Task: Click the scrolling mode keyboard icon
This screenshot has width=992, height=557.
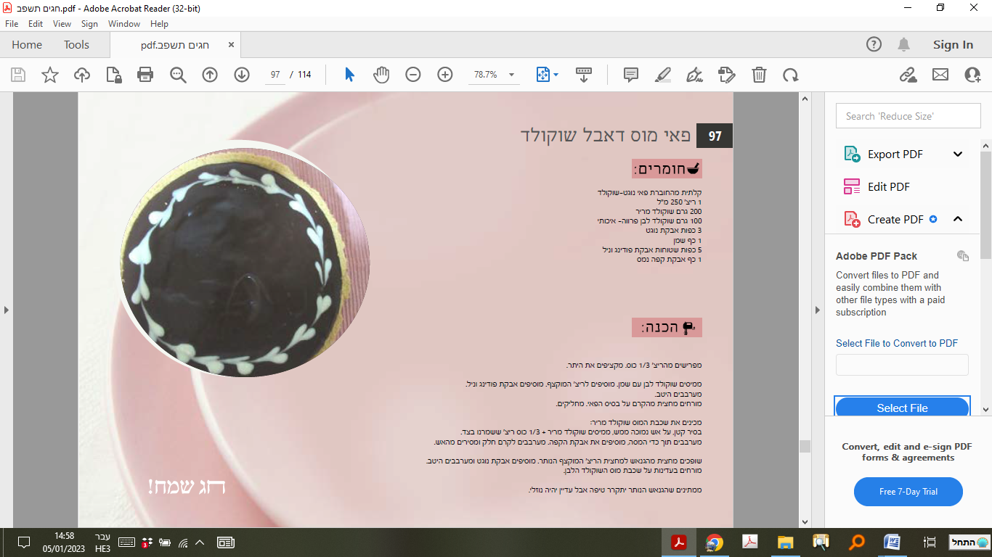Action: [584, 75]
